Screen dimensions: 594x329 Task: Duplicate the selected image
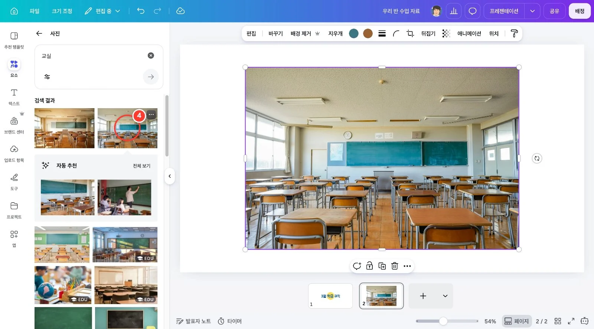pos(382,266)
